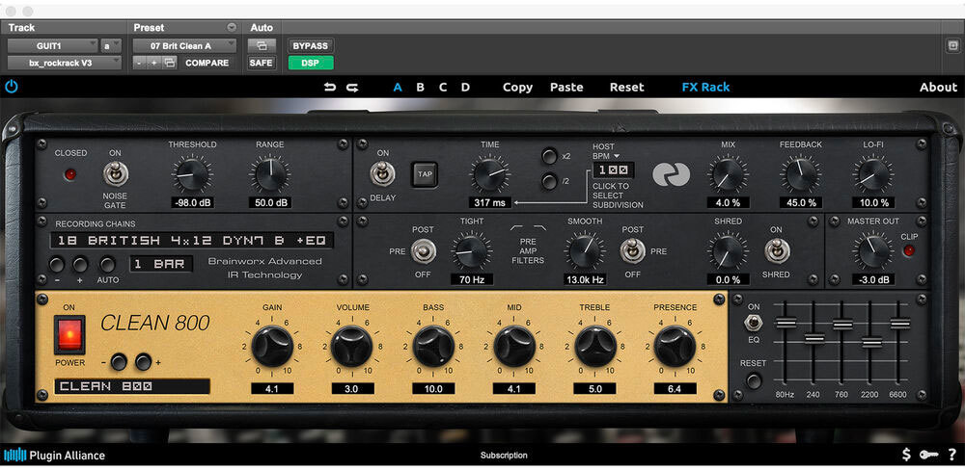Screen dimensions: 965x470
Task: Open the About menu
Action: point(937,87)
